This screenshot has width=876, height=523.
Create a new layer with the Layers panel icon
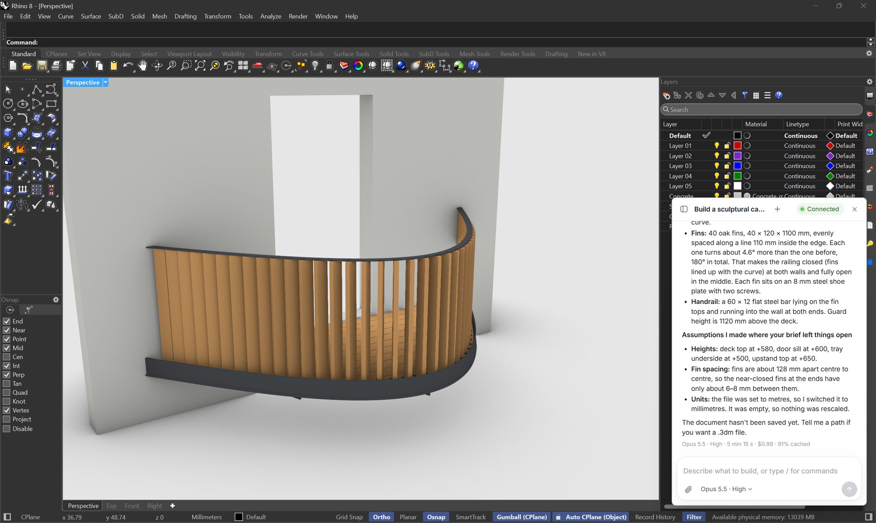[x=666, y=95]
